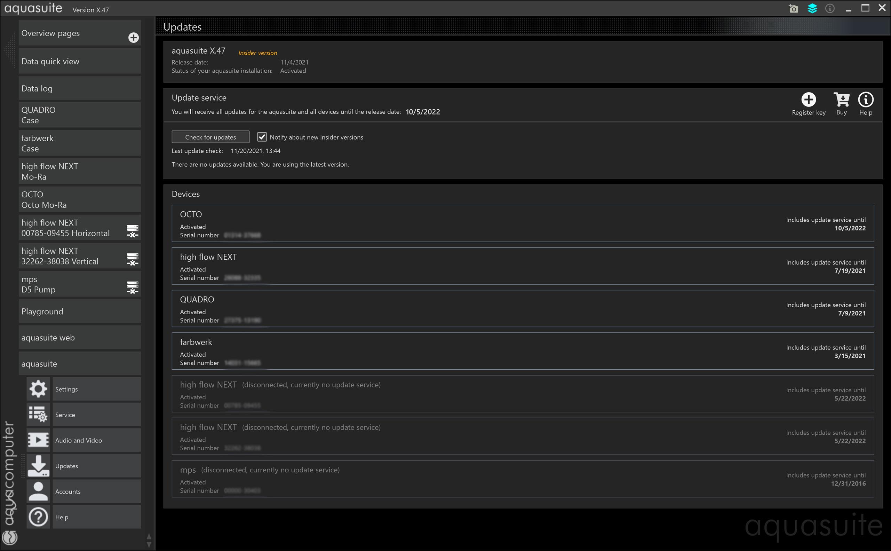
Task: Uncheck Notify about new insider versions
Action: tap(262, 137)
